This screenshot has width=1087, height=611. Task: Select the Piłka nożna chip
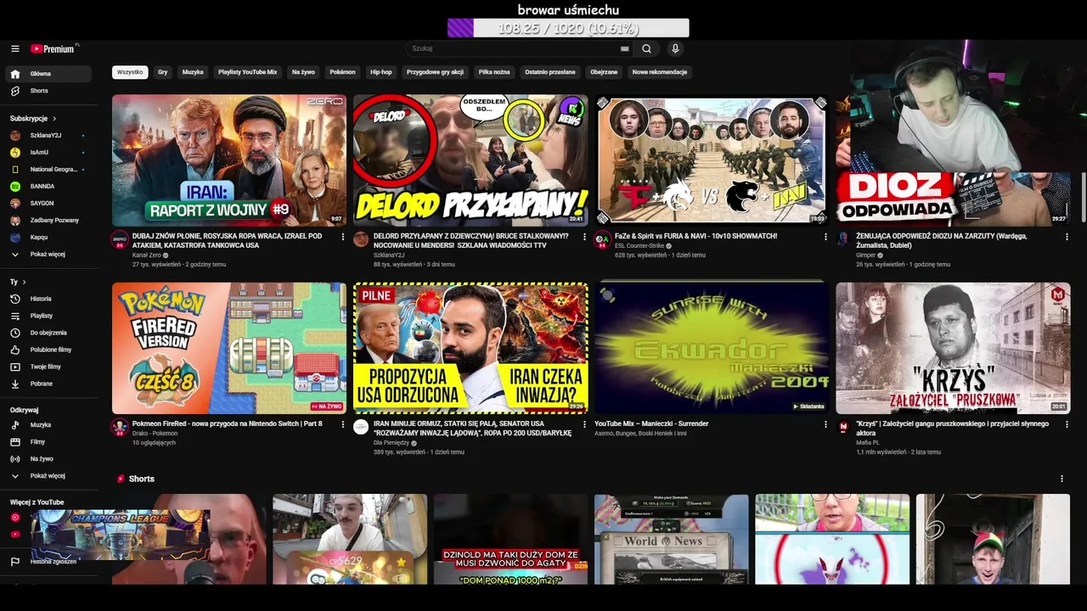point(494,72)
